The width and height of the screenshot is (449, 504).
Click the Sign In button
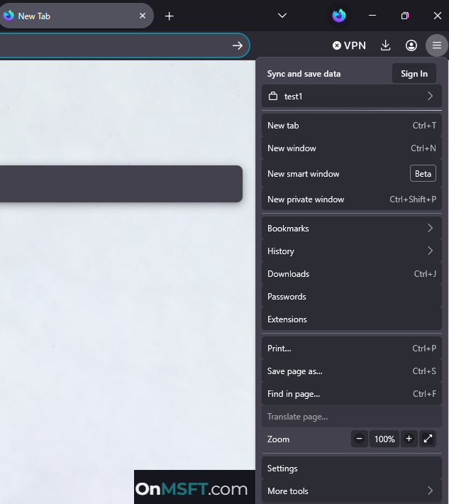click(414, 74)
